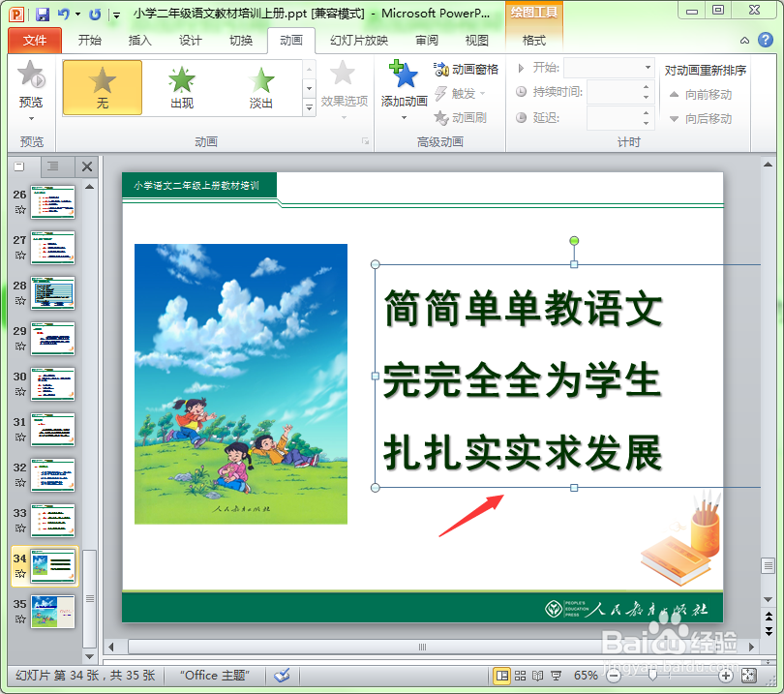Close the slide thumbnail pane
Screen dimensions: 784x694
click(87, 166)
